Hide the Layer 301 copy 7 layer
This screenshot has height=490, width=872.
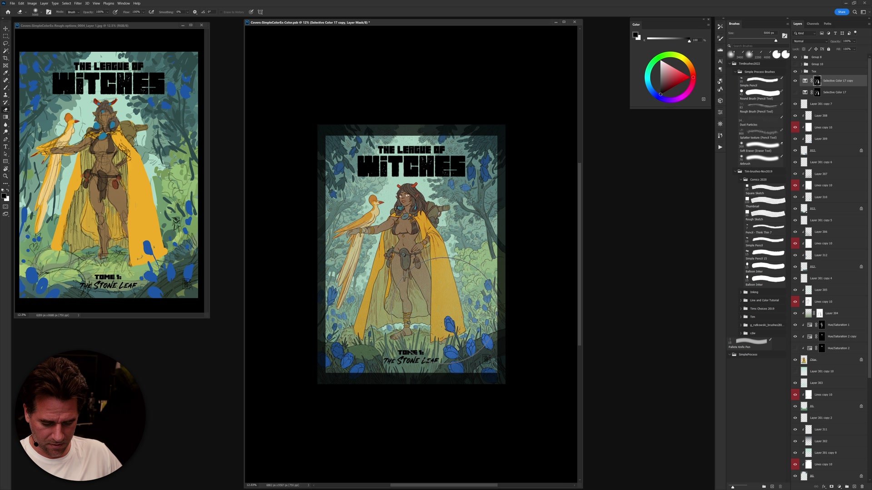click(x=795, y=104)
